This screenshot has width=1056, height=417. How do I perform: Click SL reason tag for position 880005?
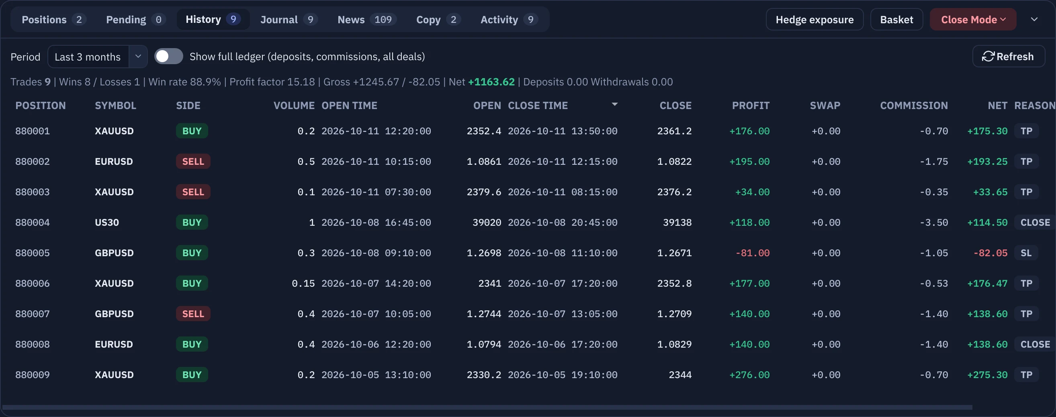(x=1026, y=253)
